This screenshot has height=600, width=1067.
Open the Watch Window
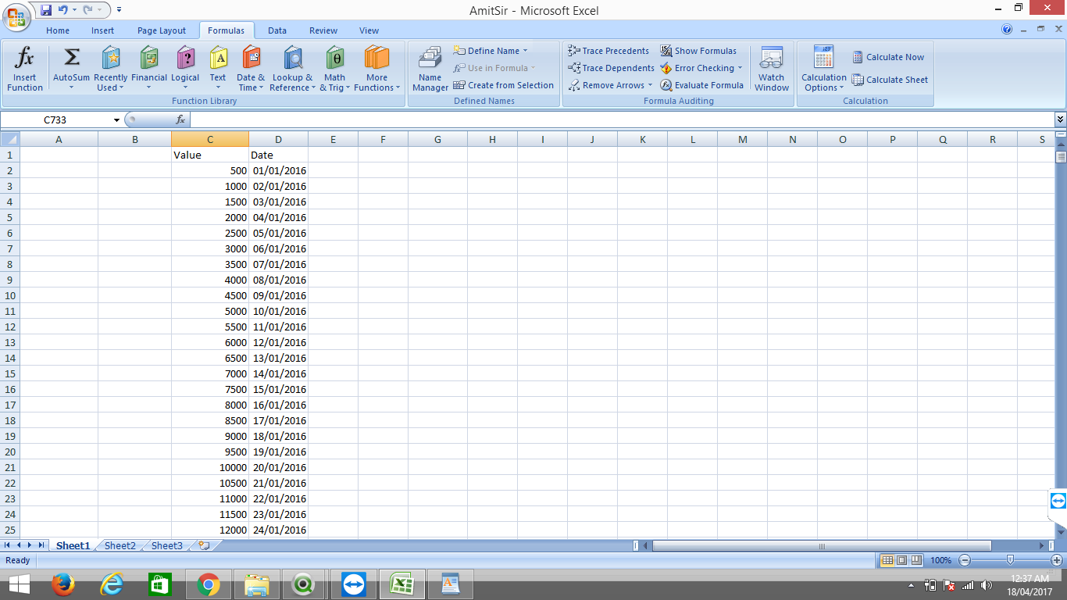pos(772,69)
